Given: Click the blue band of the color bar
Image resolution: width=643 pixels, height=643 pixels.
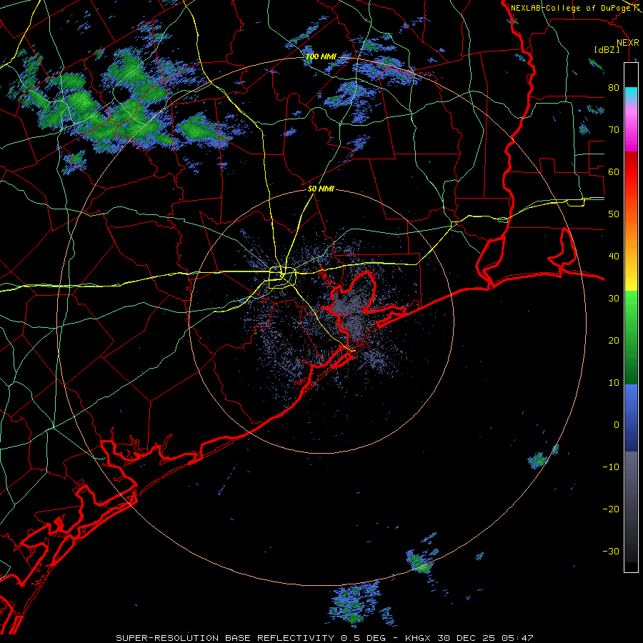Looking at the screenshot, I should pyautogui.click(x=631, y=418).
